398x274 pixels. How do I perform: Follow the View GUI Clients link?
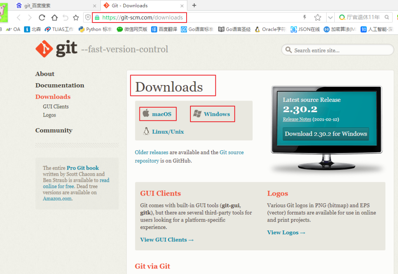[x=167, y=239]
